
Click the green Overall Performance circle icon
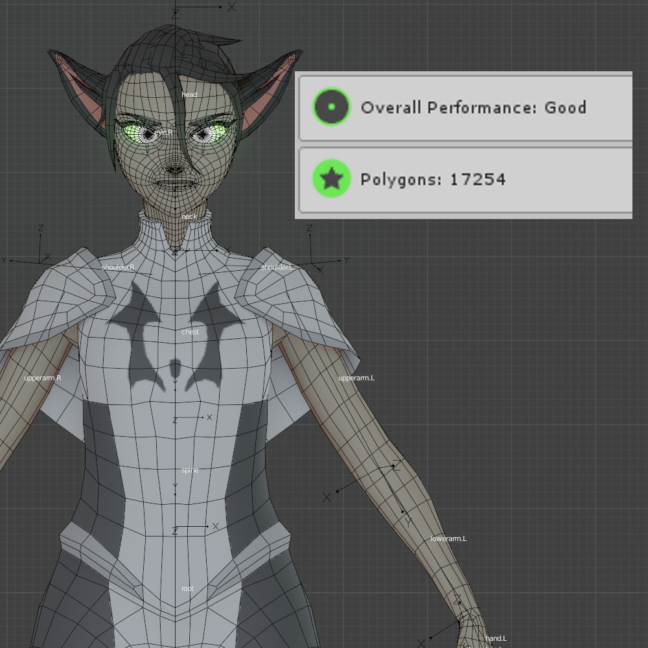(x=331, y=108)
